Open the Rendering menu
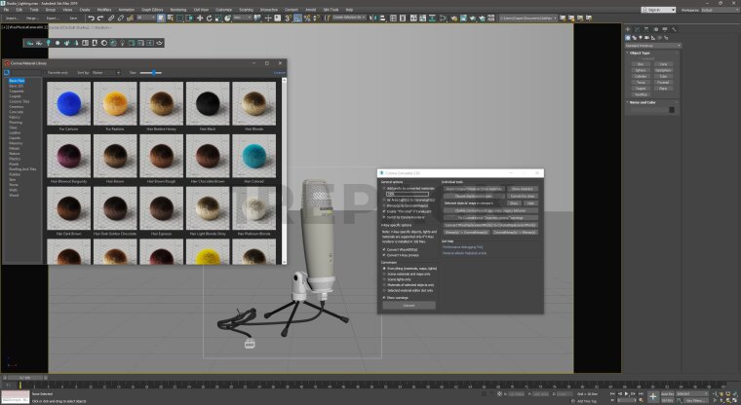Image resolution: width=741 pixels, height=405 pixels. coord(178,10)
